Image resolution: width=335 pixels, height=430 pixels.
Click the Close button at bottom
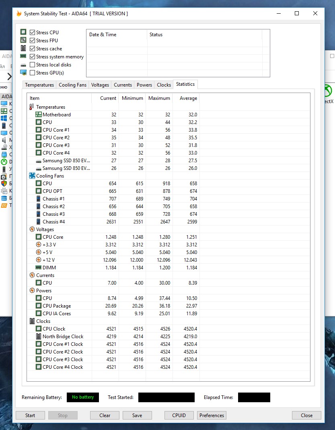click(306, 416)
